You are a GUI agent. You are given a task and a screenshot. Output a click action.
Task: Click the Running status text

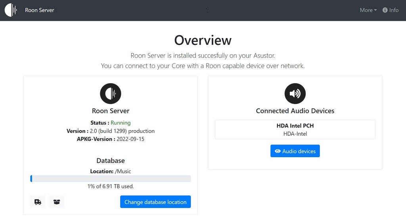[121, 123]
